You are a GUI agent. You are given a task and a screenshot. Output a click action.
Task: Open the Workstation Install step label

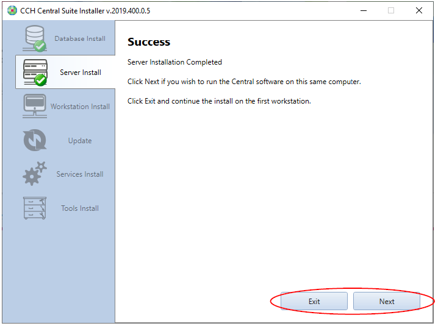[x=80, y=107]
